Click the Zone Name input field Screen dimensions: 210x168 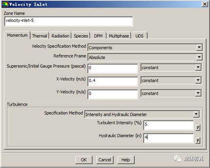pos(69,21)
